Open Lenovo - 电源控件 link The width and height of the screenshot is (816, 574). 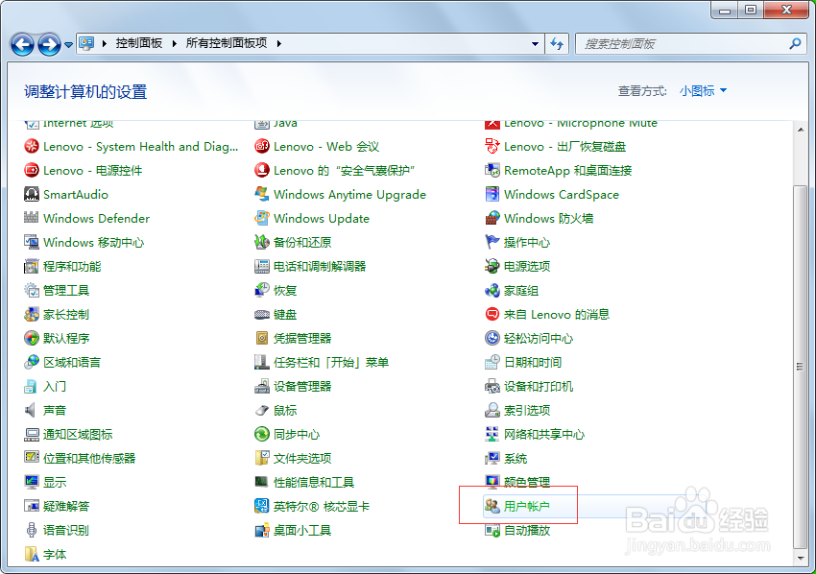tap(92, 171)
